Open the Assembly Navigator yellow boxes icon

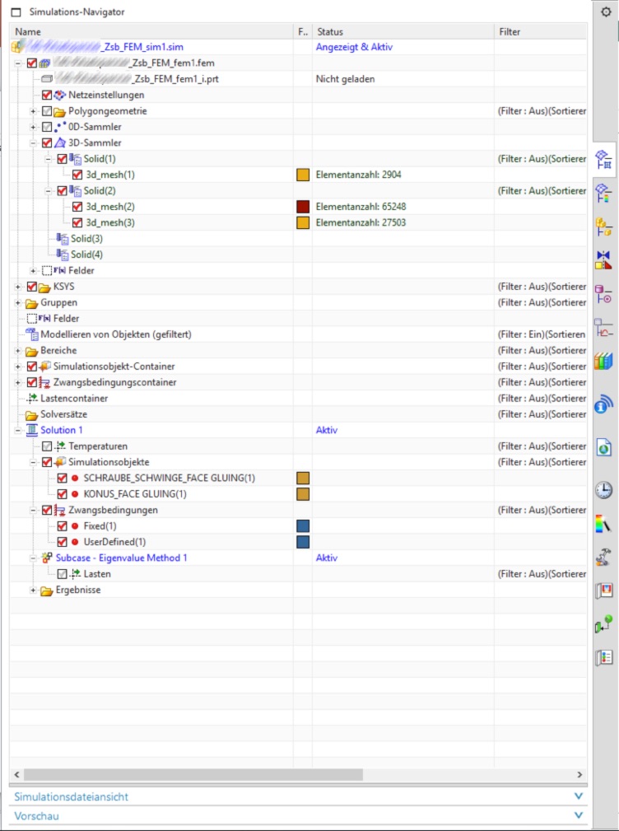point(603,226)
